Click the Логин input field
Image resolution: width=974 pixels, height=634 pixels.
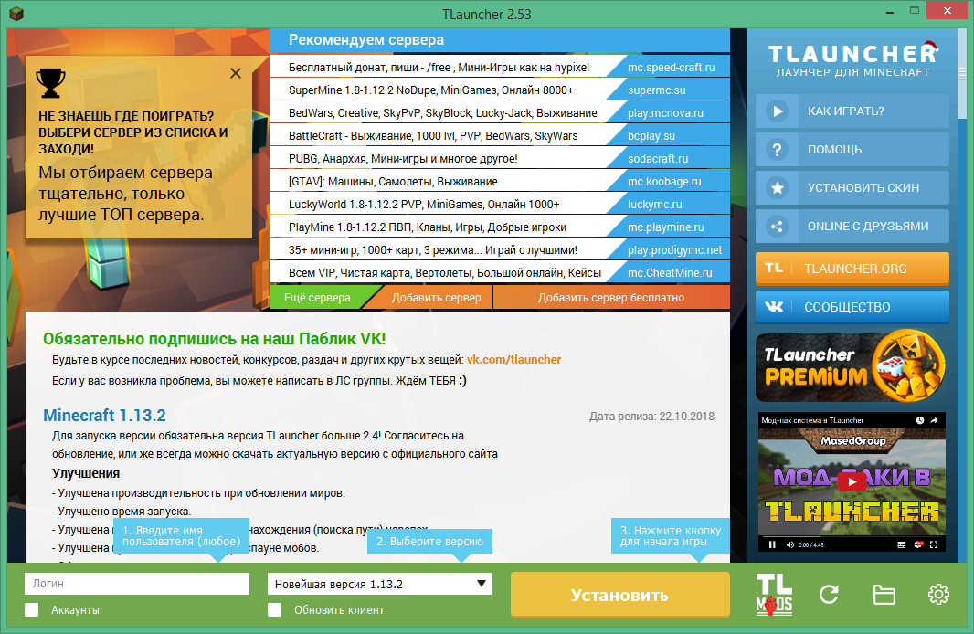coord(135,584)
